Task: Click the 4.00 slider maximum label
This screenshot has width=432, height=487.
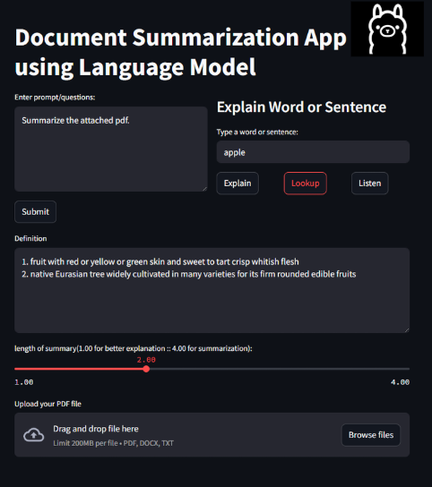Action: click(x=400, y=382)
